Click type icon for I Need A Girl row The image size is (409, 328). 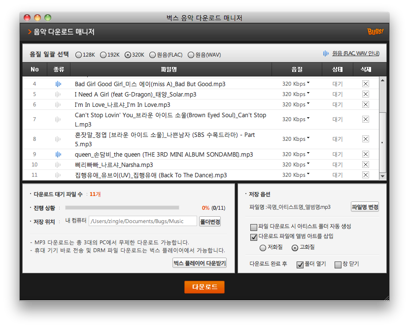tap(58, 95)
